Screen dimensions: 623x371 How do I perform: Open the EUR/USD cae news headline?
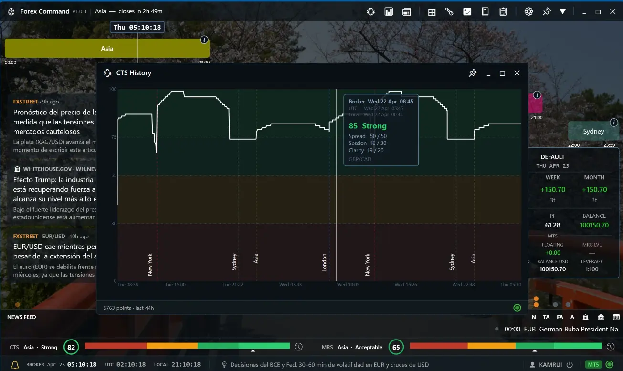pos(55,251)
